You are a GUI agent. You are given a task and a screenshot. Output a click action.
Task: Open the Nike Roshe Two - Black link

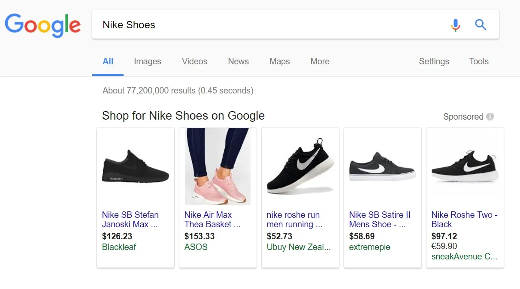click(464, 220)
